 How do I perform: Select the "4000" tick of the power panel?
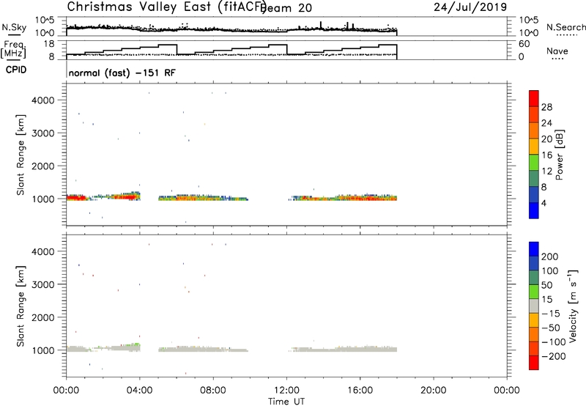(x=43, y=100)
